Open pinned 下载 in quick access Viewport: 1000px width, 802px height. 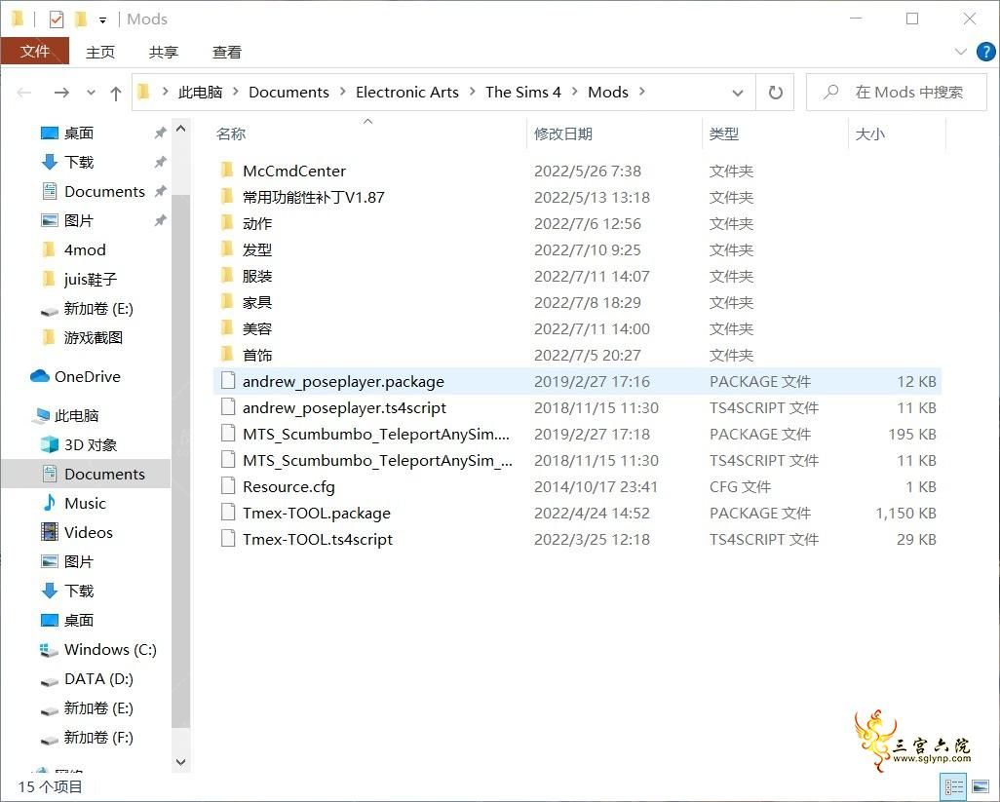78,162
